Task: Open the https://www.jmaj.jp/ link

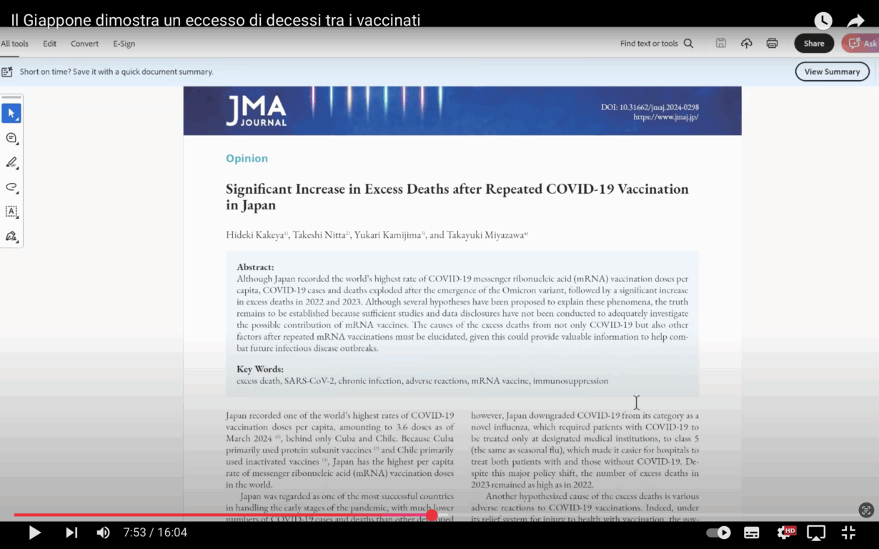Action: coord(666,117)
